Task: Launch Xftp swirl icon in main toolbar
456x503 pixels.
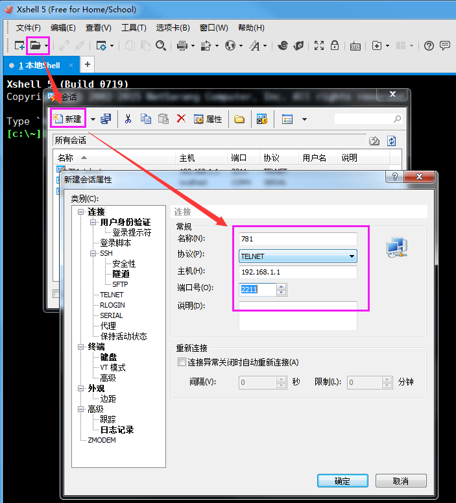Action: point(283,46)
